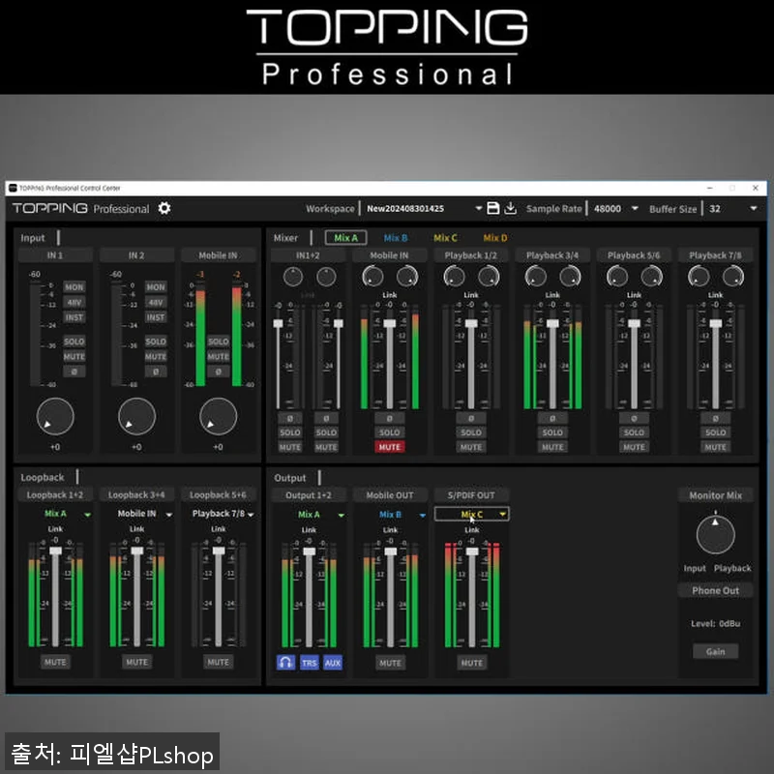Click the left pan knob of IN1+2

click(293, 277)
